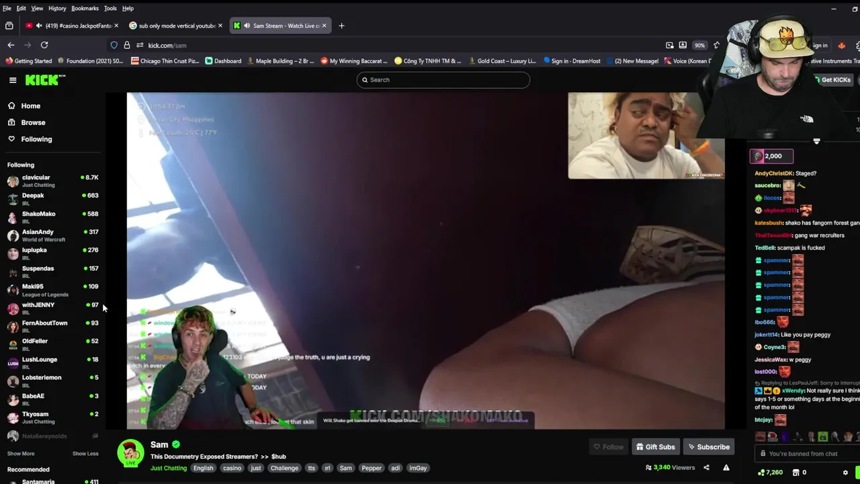Image resolution: width=860 pixels, height=484 pixels.
Task: Open Suspendas channel in the sidebar
Action: point(52,272)
